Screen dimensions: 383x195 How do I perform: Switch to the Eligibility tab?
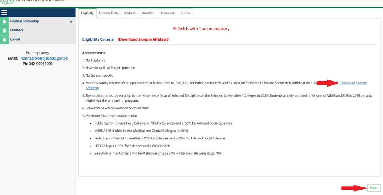87,13
